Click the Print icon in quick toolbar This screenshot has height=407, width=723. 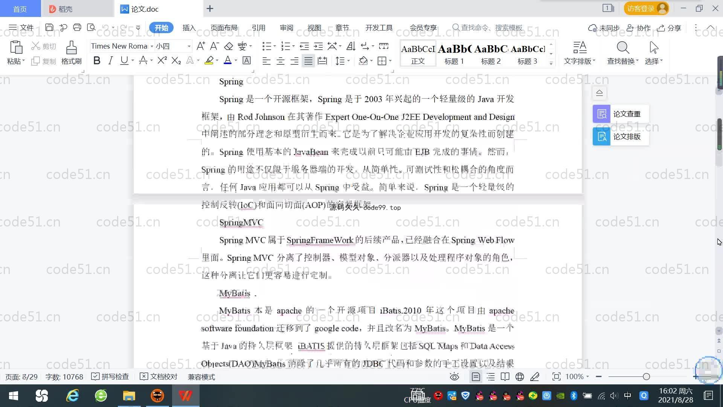77,28
